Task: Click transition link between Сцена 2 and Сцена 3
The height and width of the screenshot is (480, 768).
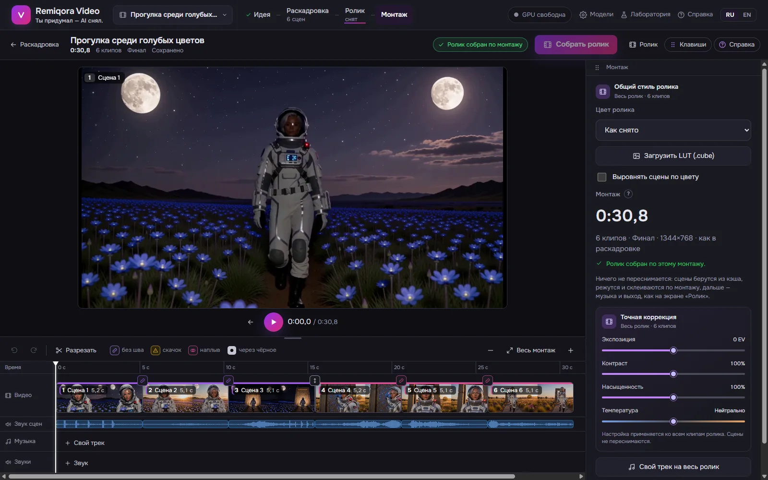Action: [228, 381]
